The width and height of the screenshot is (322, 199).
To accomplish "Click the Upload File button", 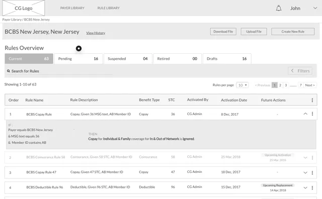I will click(x=254, y=32).
